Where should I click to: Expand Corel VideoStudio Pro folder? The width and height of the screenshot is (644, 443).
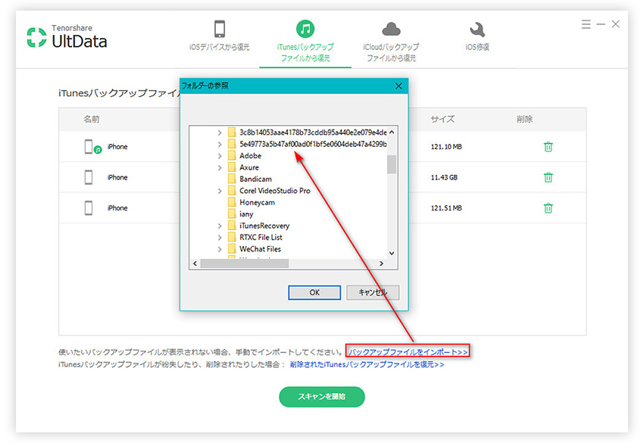(x=220, y=191)
